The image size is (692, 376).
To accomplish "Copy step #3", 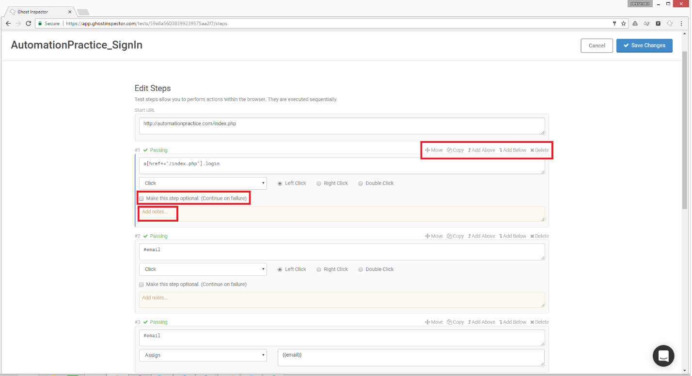I will 455,322.
